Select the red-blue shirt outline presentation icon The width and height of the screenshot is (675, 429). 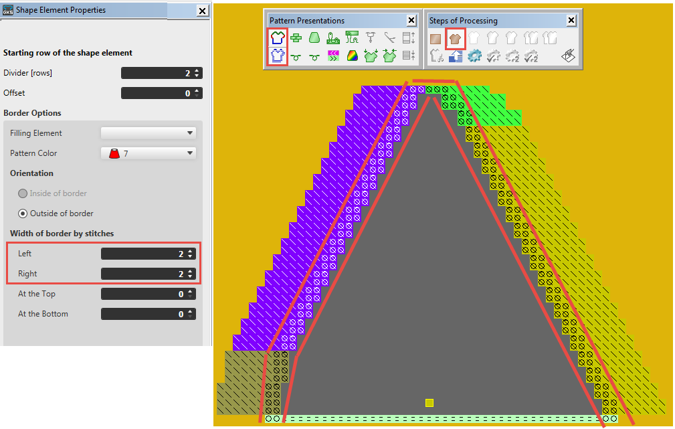pyautogui.click(x=277, y=38)
